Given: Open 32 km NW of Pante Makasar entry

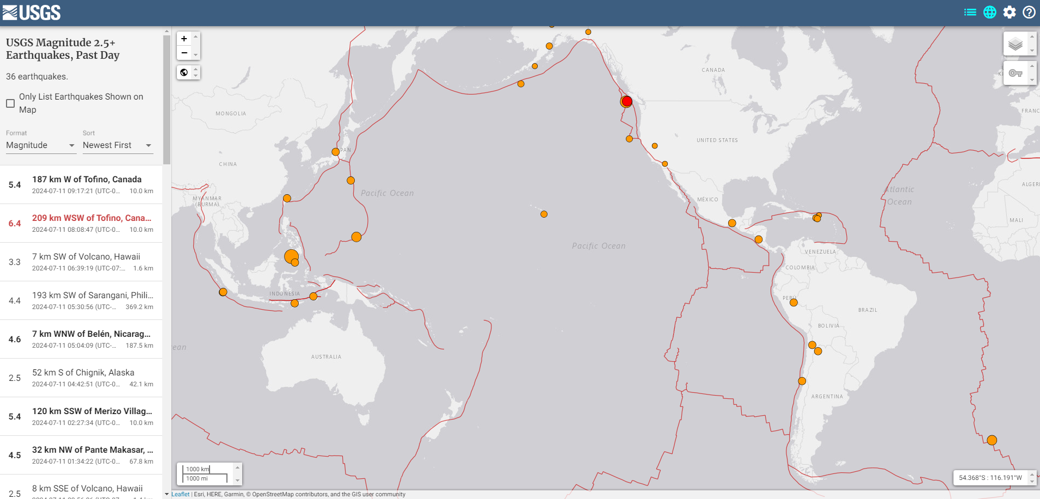Looking at the screenshot, I should 81,455.
